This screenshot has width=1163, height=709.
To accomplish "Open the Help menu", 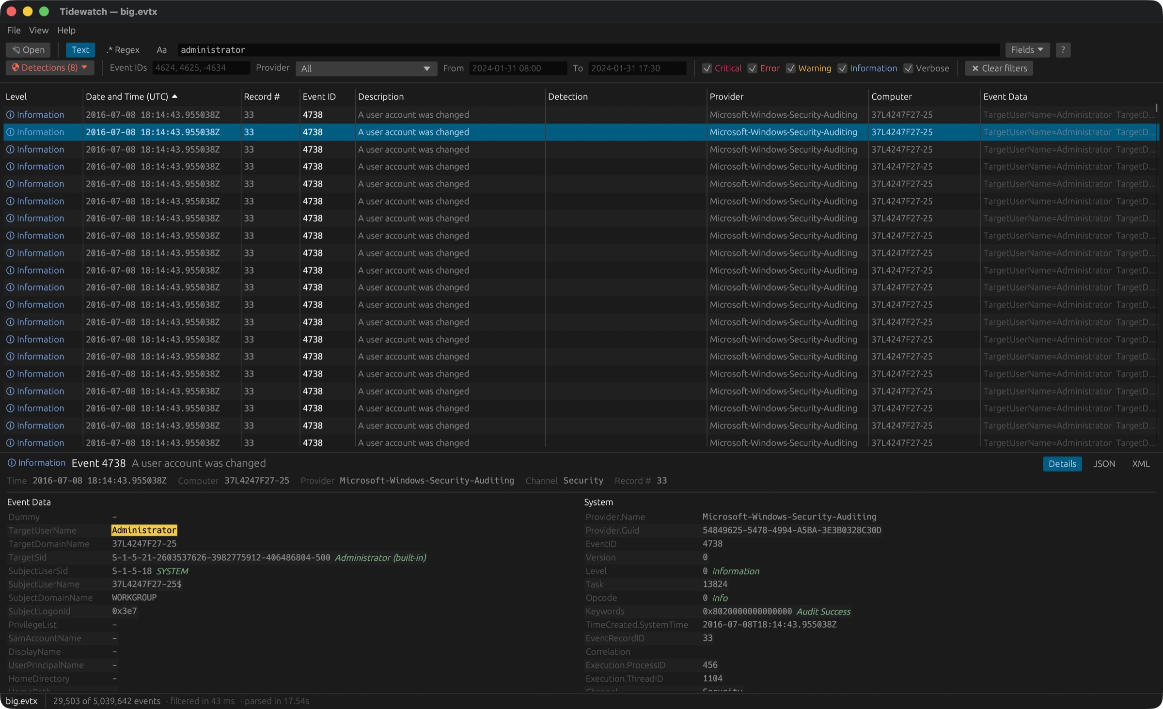I will click(66, 30).
